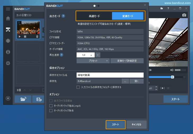The width and height of the screenshot is (193, 134).
Task: Play the selected segment range
Action: tap(163, 88)
